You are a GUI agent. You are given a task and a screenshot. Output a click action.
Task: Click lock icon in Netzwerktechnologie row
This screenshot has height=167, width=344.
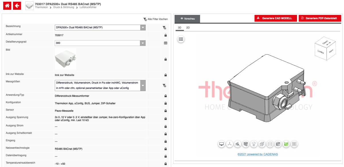pos(166,149)
